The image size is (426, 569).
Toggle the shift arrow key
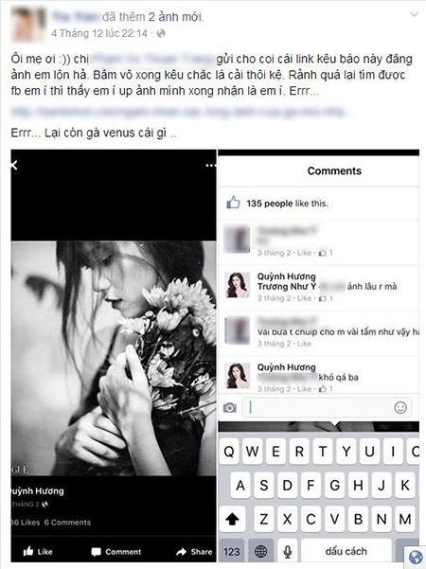[232, 519]
